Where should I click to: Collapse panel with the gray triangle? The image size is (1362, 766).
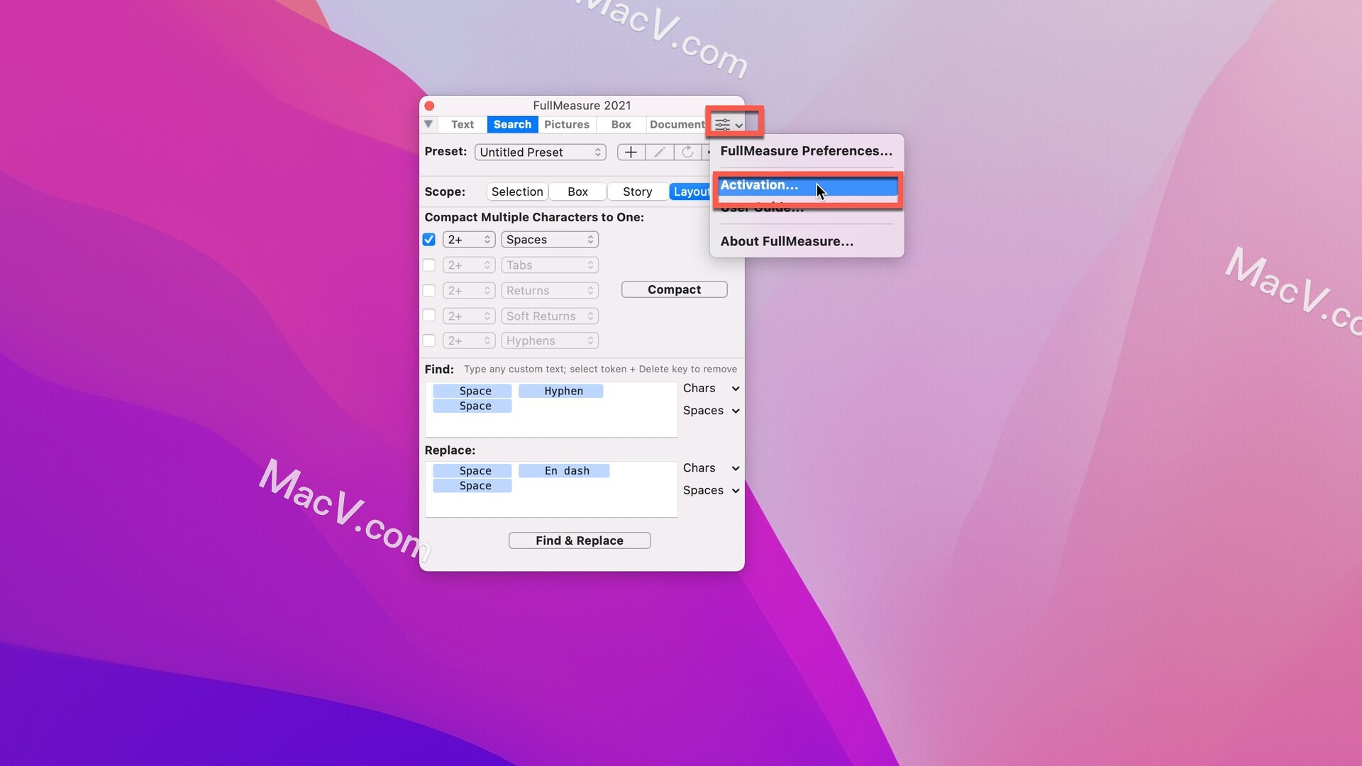428,125
